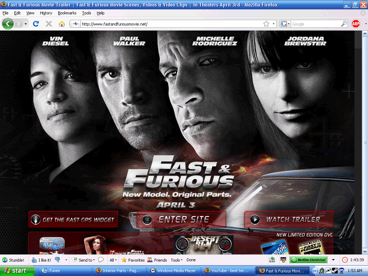The height and width of the screenshot is (276, 368).
Task: Click the Steam tray icon
Action: pyautogui.click(x=335, y=271)
